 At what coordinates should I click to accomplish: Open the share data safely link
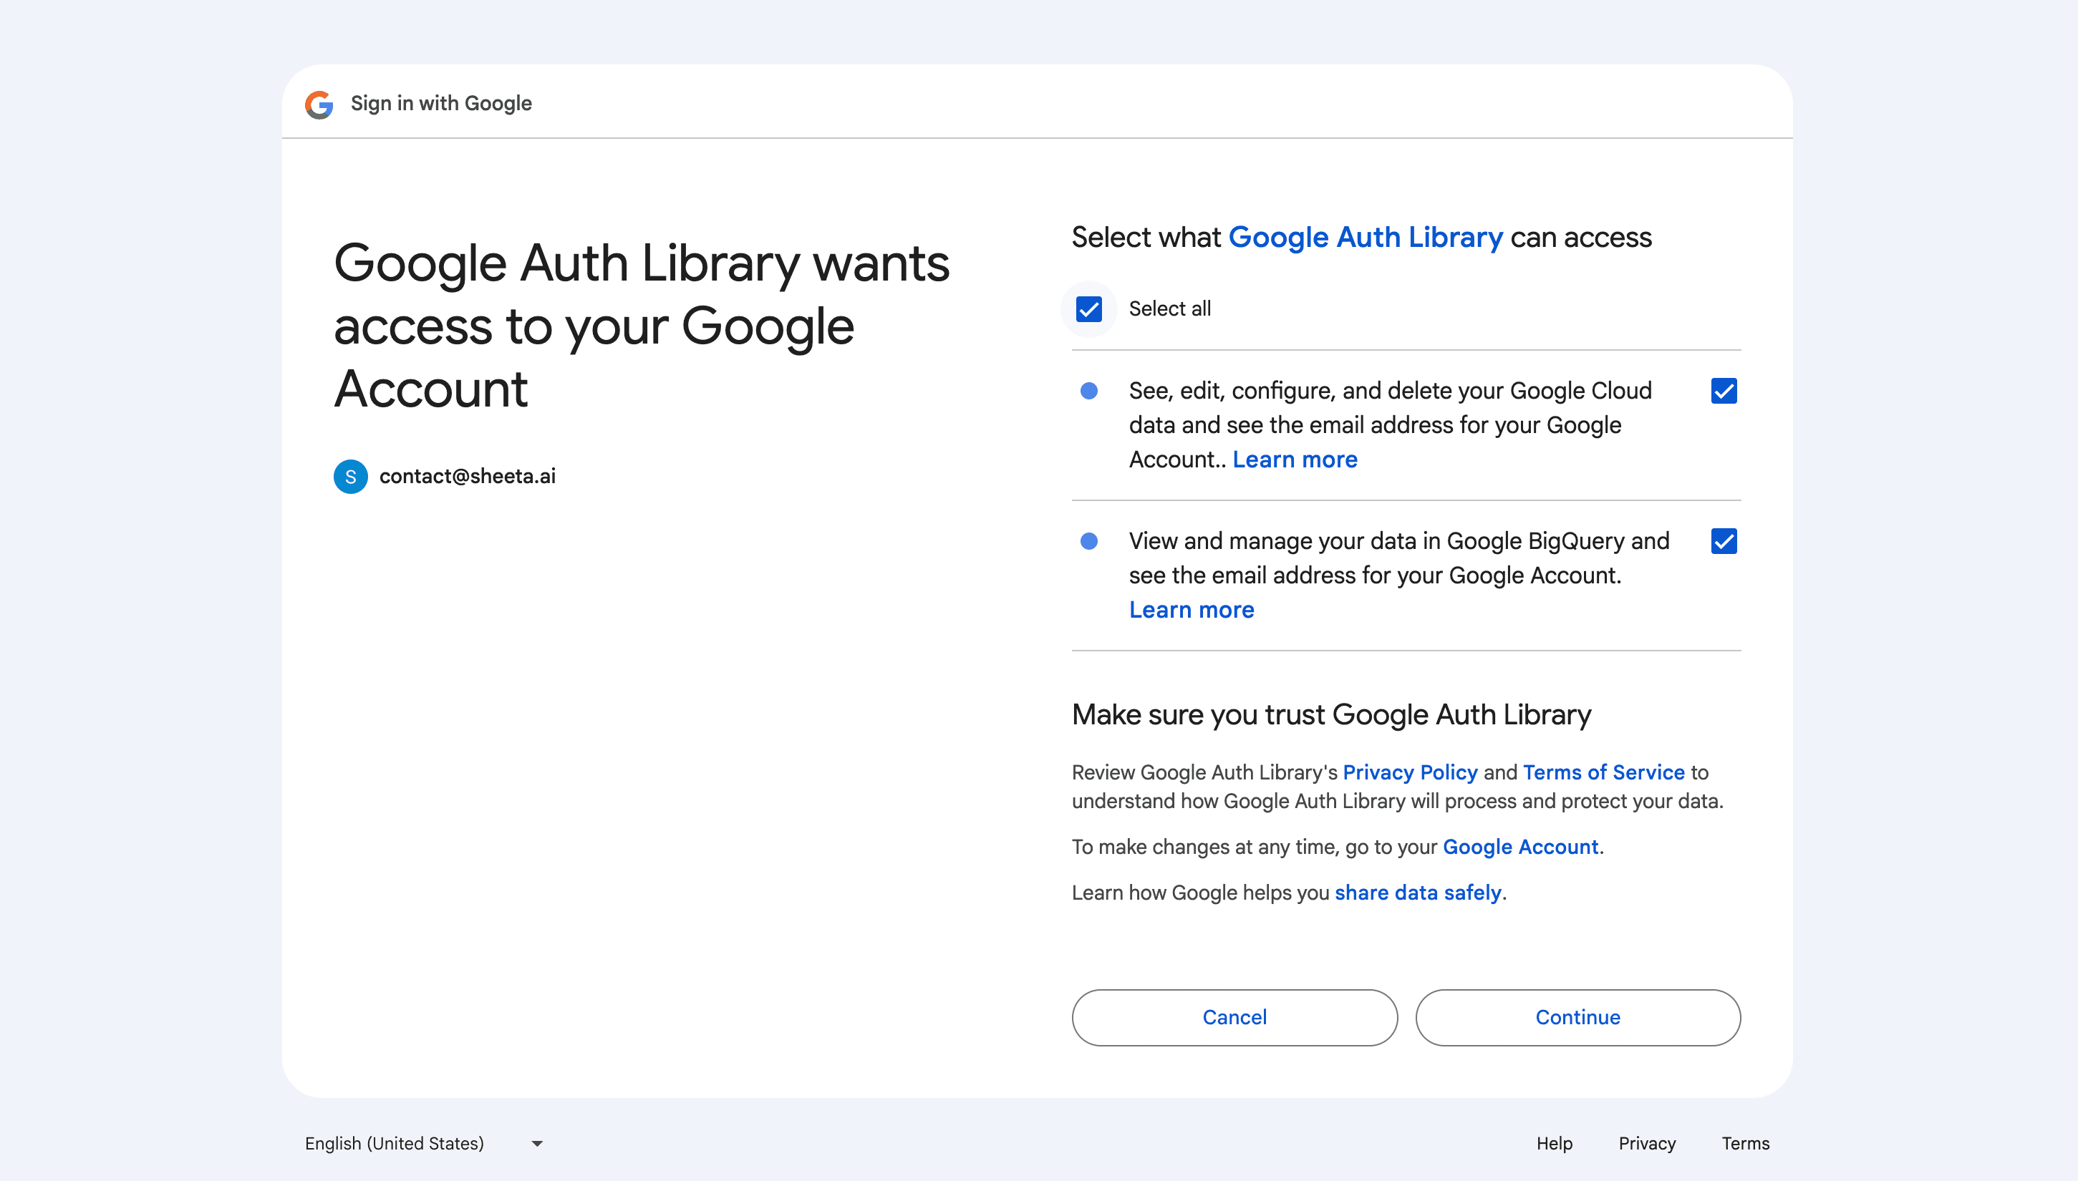coord(1418,893)
